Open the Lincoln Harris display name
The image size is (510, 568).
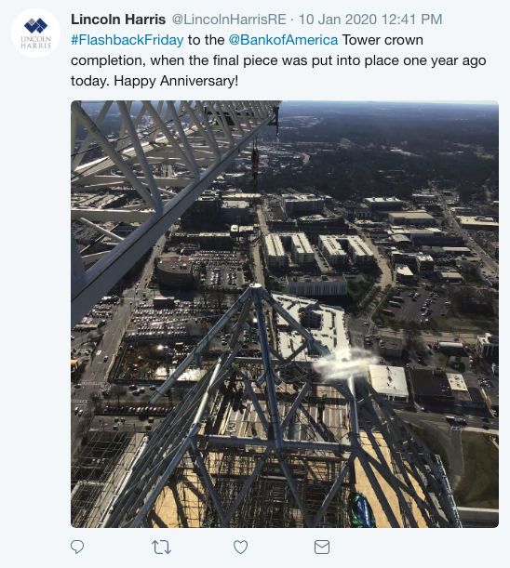(x=118, y=20)
